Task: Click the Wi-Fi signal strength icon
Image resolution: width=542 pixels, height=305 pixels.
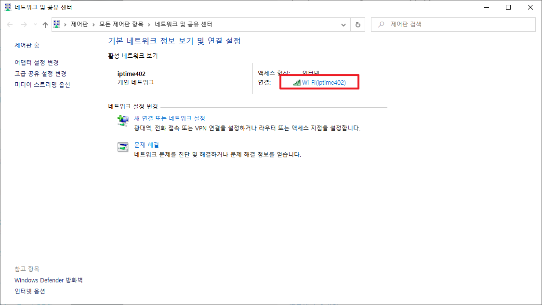Action: pyautogui.click(x=297, y=82)
